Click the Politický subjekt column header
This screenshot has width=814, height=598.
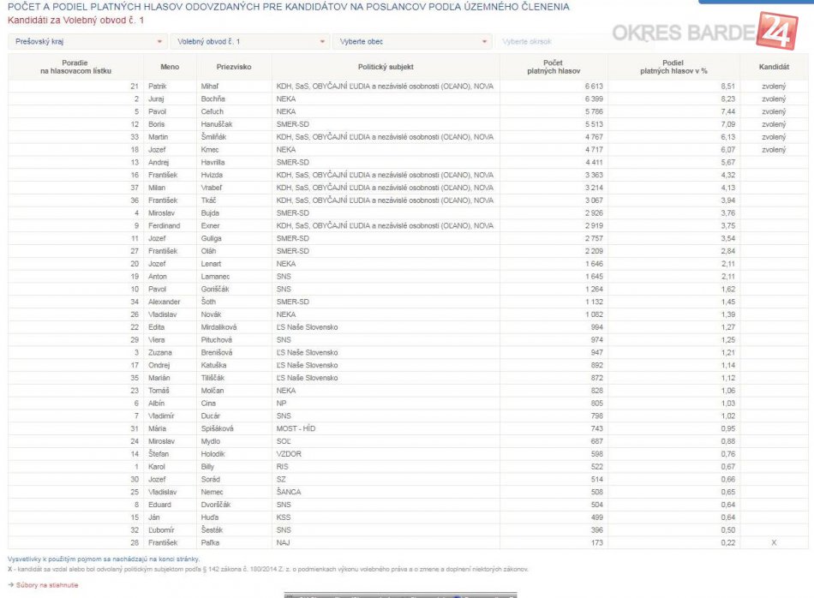click(x=386, y=67)
